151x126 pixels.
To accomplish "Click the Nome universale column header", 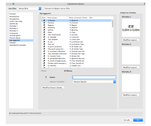I will click(x=79, y=18).
